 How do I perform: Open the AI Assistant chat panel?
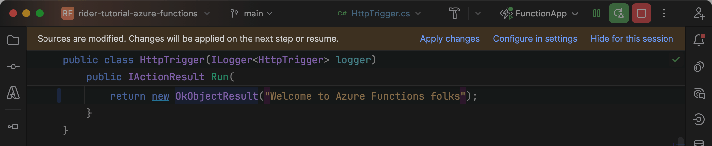699,94
